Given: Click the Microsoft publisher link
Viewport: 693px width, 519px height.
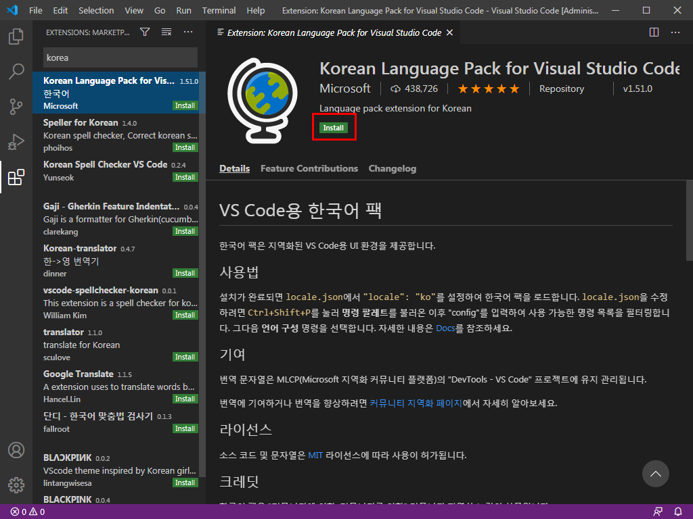Looking at the screenshot, I should pos(344,89).
